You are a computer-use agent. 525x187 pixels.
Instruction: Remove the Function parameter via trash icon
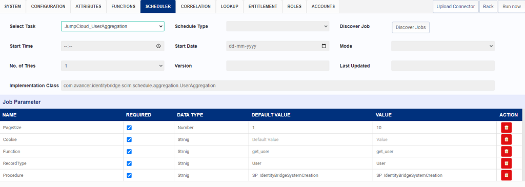[x=506, y=152]
